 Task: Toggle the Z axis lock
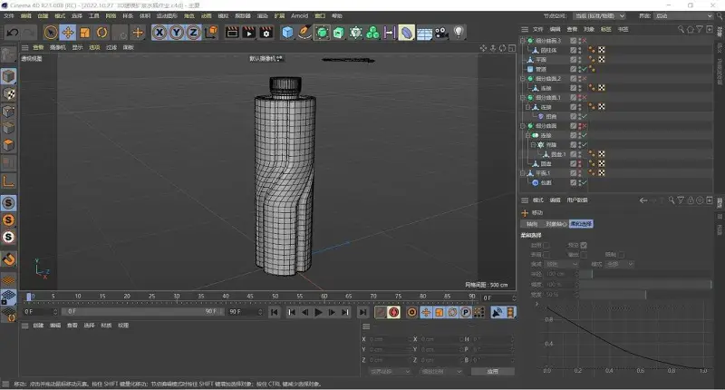(193, 33)
